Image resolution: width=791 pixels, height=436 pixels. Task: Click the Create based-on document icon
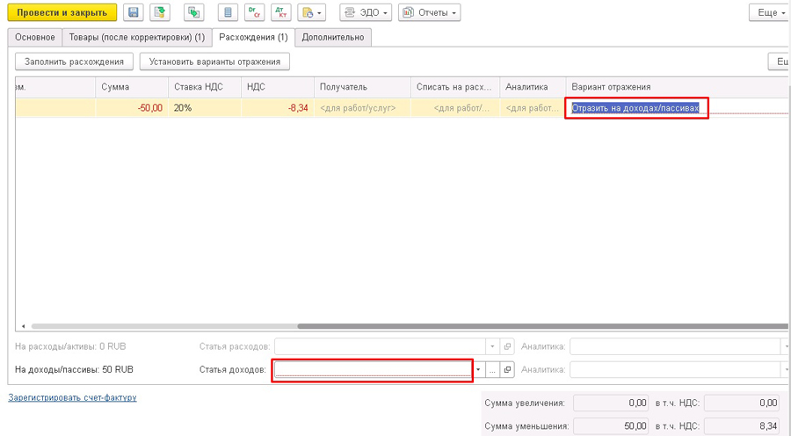194,13
